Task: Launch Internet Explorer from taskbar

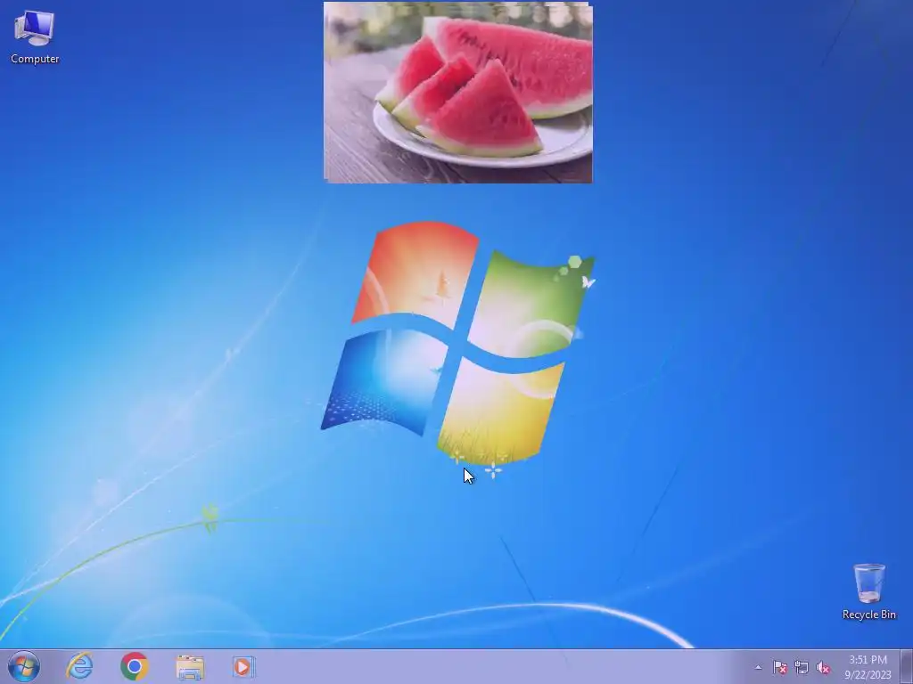Action: click(79, 666)
